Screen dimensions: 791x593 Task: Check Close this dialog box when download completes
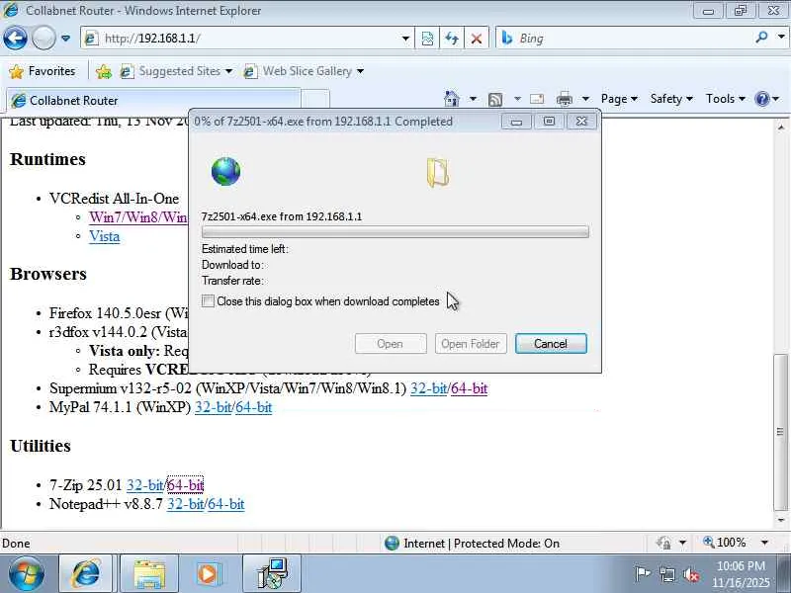click(208, 301)
